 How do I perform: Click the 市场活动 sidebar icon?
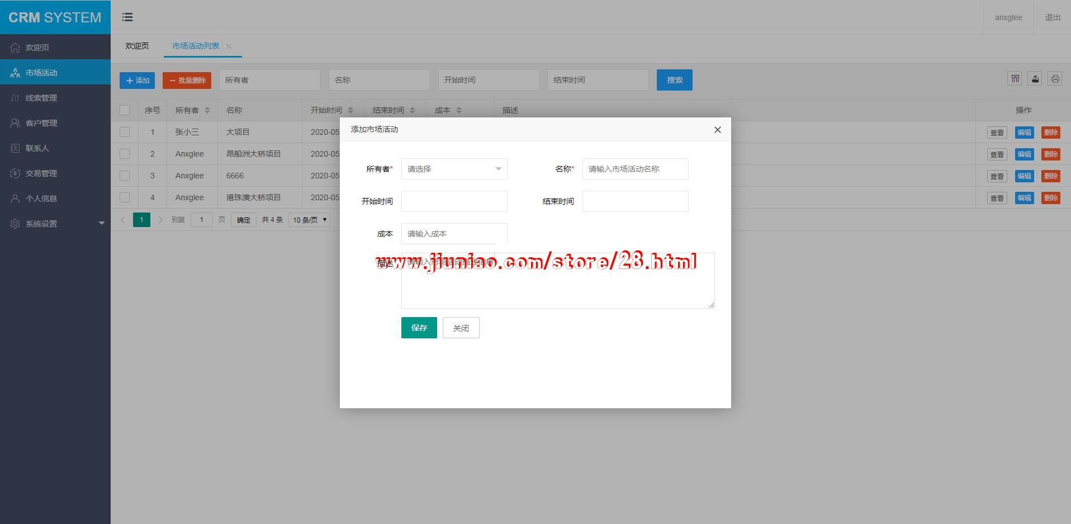coord(15,73)
